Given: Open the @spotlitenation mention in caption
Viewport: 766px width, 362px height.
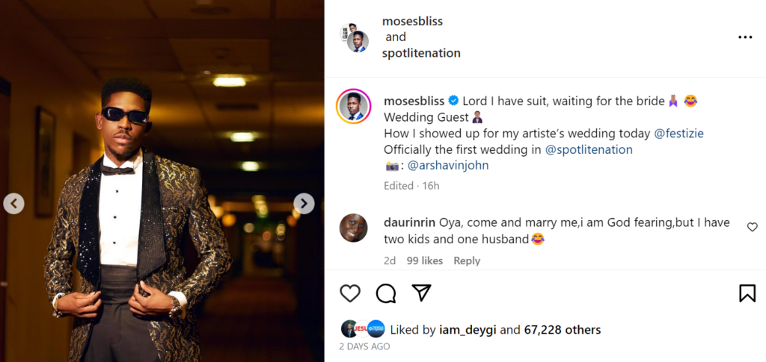Looking at the screenshot, I should pos(589,149).
